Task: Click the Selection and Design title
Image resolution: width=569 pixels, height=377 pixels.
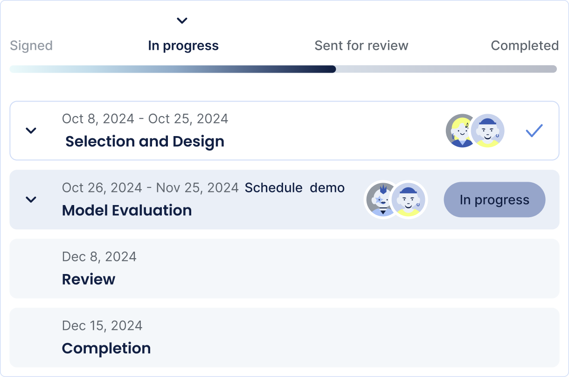Action: click(x=145, y=142)
